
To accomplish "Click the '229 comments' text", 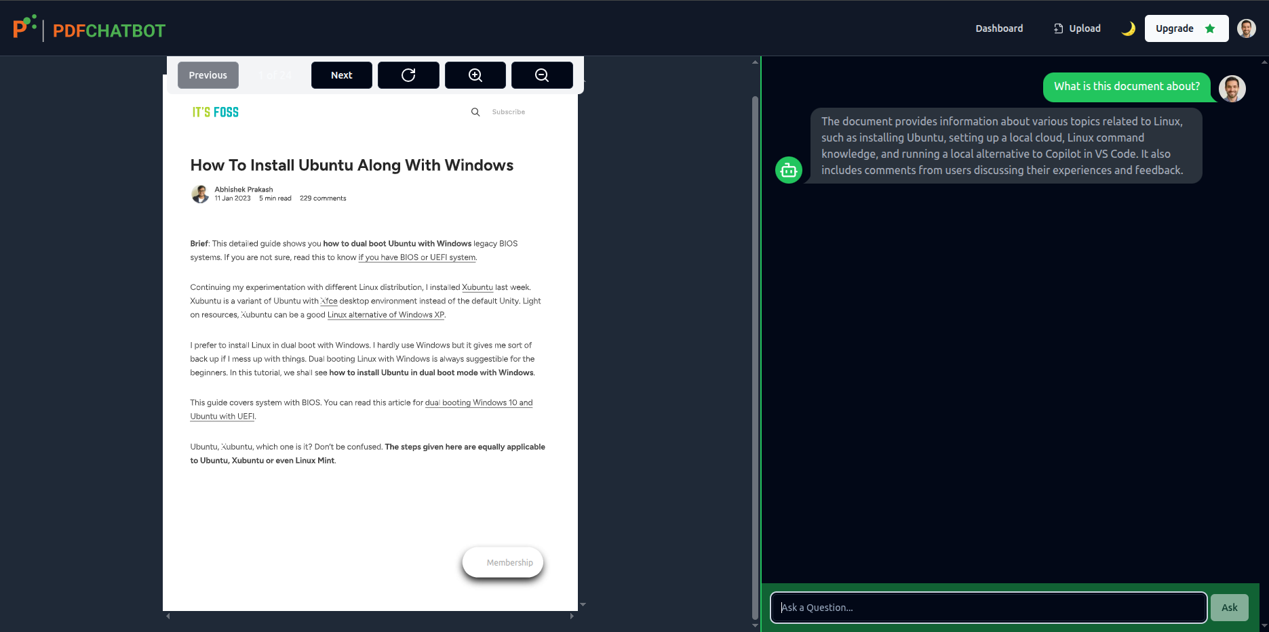I will 323,198.
